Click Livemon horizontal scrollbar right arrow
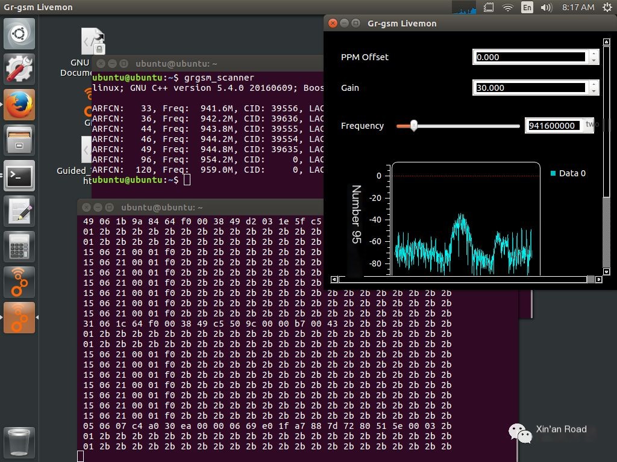The width and height of the screenshot is (617, 462). click(x=598, y=279)
